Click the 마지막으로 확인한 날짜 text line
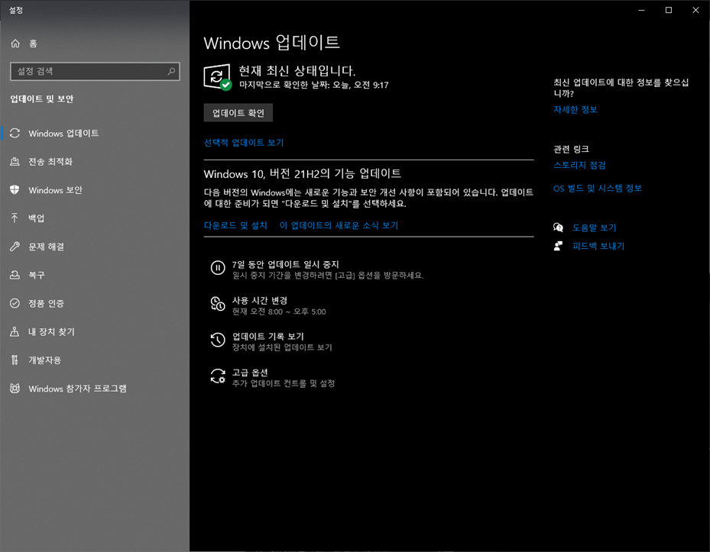The height and width of the screenshot is (552, 710). (x=314, y=85)
